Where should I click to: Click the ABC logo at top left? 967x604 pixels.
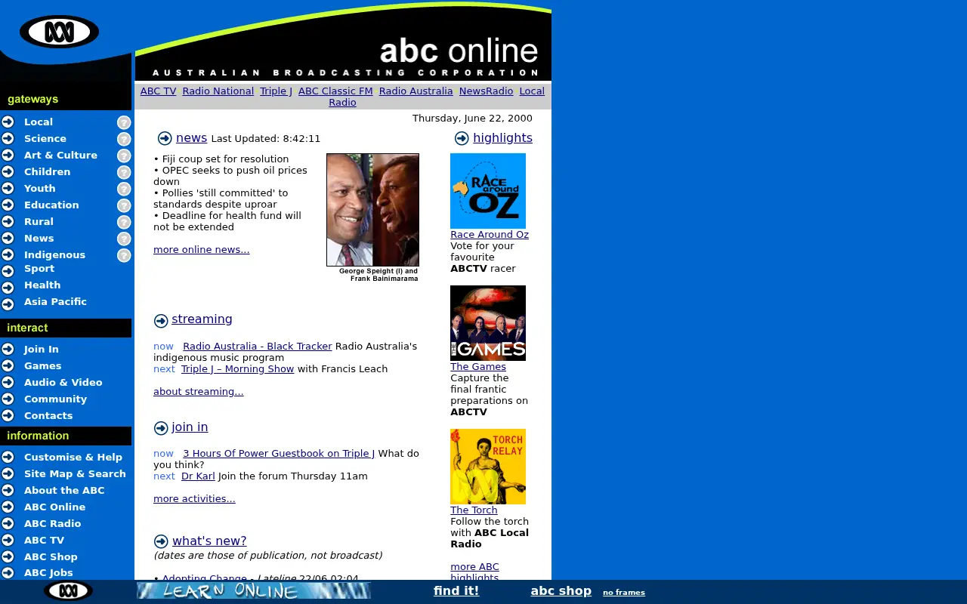pyautogui.click(x=60, y=32)
